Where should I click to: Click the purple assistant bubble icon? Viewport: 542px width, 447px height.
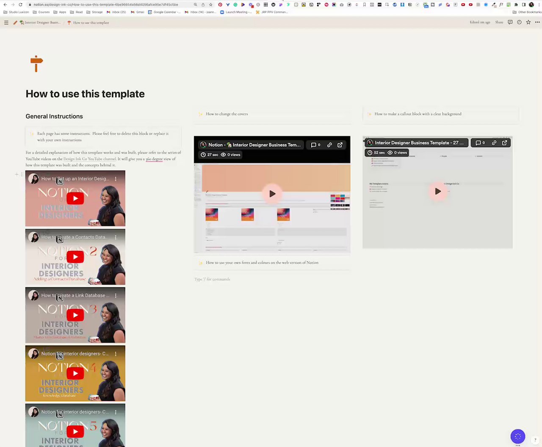pos(518,436)
